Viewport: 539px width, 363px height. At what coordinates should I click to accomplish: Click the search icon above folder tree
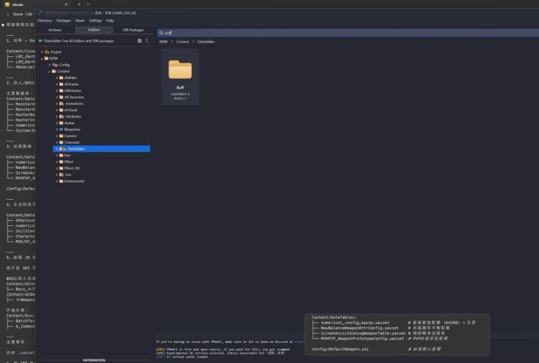tap(139, 41)
